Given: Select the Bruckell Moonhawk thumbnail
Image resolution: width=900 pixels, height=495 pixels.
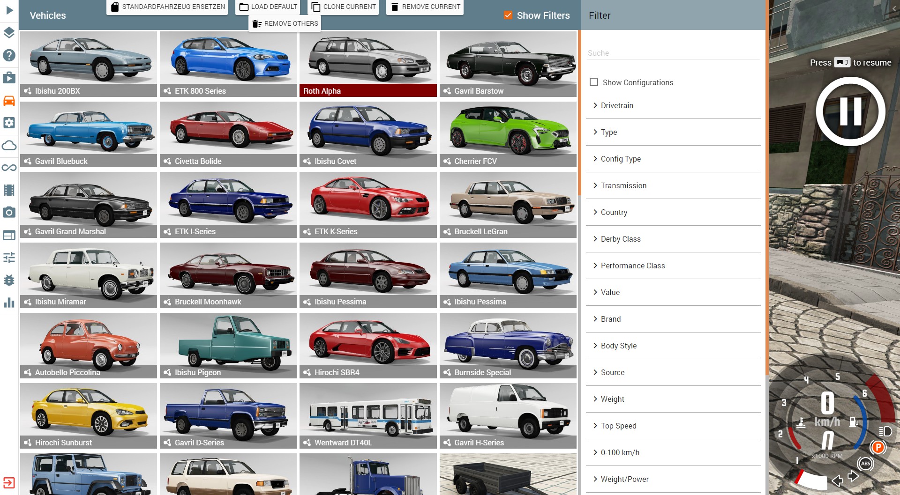Looking at the screenshot, I should [x=228, y=275].
